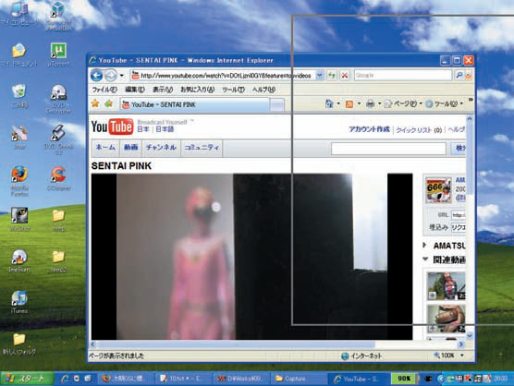This screenshot has width=514, height=386.
Task: Click the uploader avatar thumbnail with 666
Action: (439, 190)
